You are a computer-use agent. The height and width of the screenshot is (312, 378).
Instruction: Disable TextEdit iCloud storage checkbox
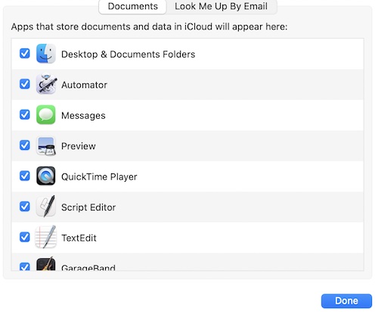(25, 237)
